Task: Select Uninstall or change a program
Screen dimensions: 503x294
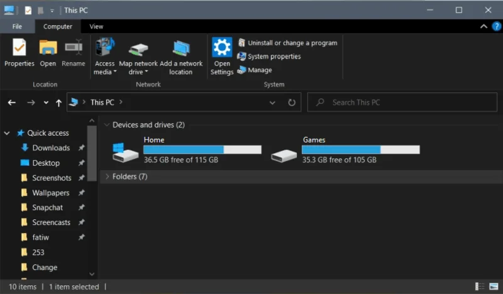Action: [287, 43]
